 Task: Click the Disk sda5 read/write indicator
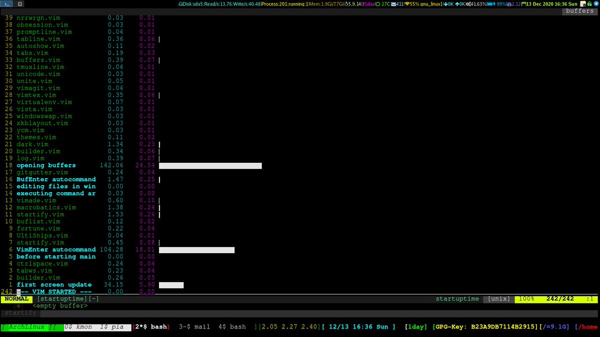(x=220, y=4)
